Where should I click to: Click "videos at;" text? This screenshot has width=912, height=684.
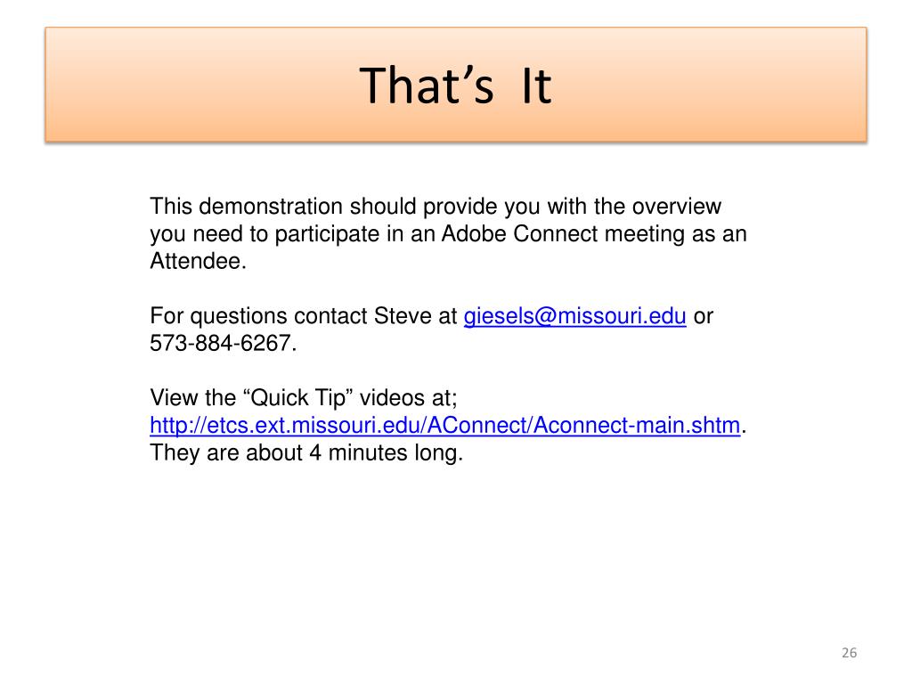[408, 398]
